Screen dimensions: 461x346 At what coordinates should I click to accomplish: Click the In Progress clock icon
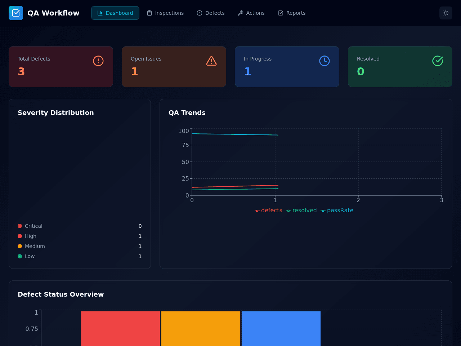pos(325,61)
